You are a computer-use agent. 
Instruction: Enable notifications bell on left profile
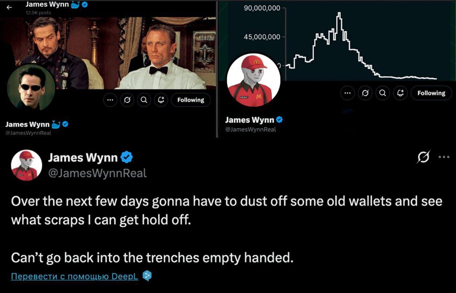point(160,100)
